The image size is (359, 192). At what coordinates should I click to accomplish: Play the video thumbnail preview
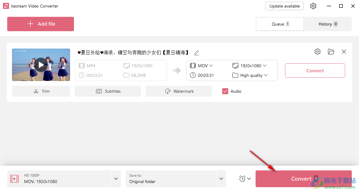41,65
